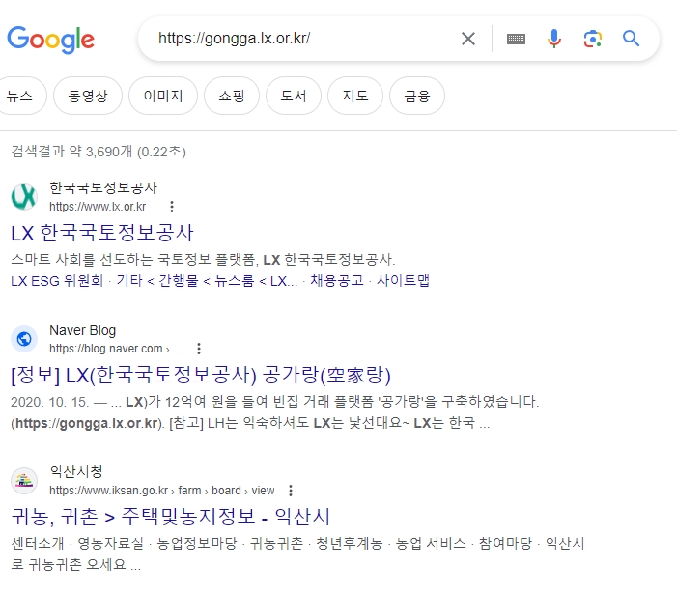677x592 pixels.
Task: Click the 센터소개 · 영농자료실 snippet text
Action: [297, 553]
